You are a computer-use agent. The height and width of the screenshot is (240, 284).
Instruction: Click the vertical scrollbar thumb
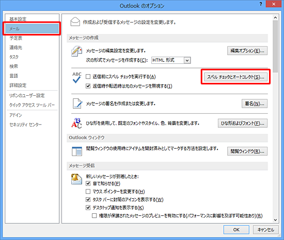275,46
